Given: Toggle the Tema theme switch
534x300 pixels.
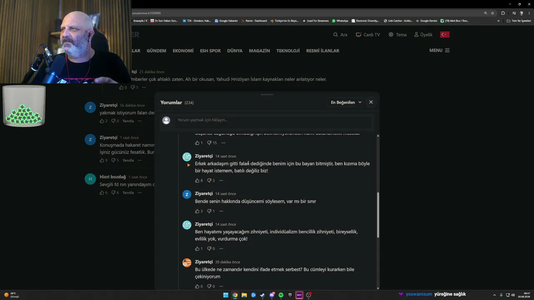Looking at the screenshot, I should (397, 35).
